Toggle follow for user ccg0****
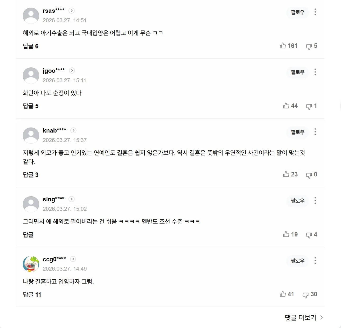Viewport: 341px width, 328px height. click(x=298, y=261)
